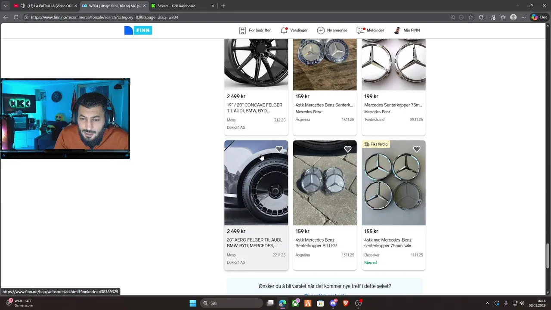
Task: Click the Tvedestrand location text
Action: [375, 120]
